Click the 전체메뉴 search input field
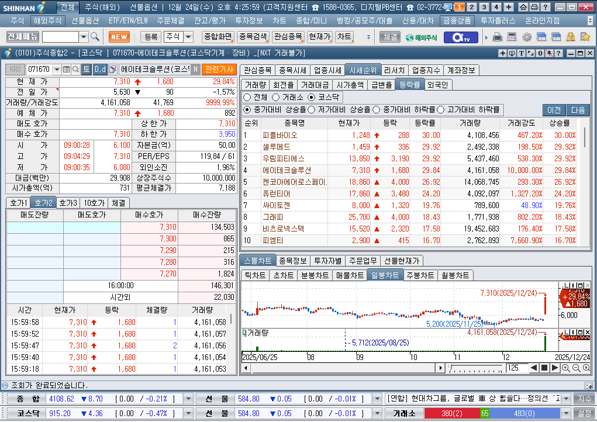597x422 pixels. click(61, 37)
